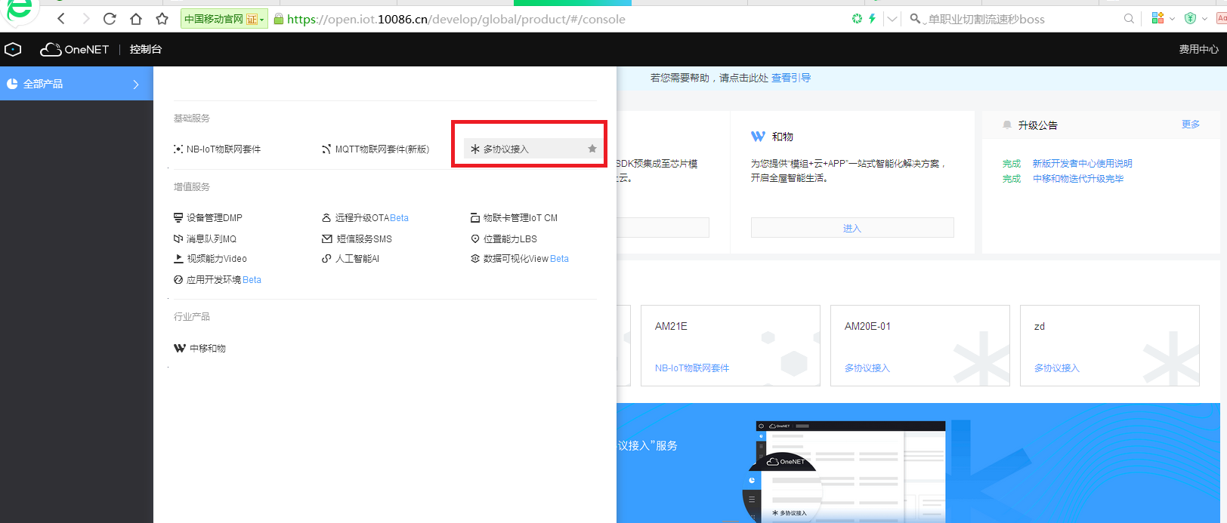Open the AM21E product card
Image resolution: width=1227 pixels, height=523 pixels.
731,346
